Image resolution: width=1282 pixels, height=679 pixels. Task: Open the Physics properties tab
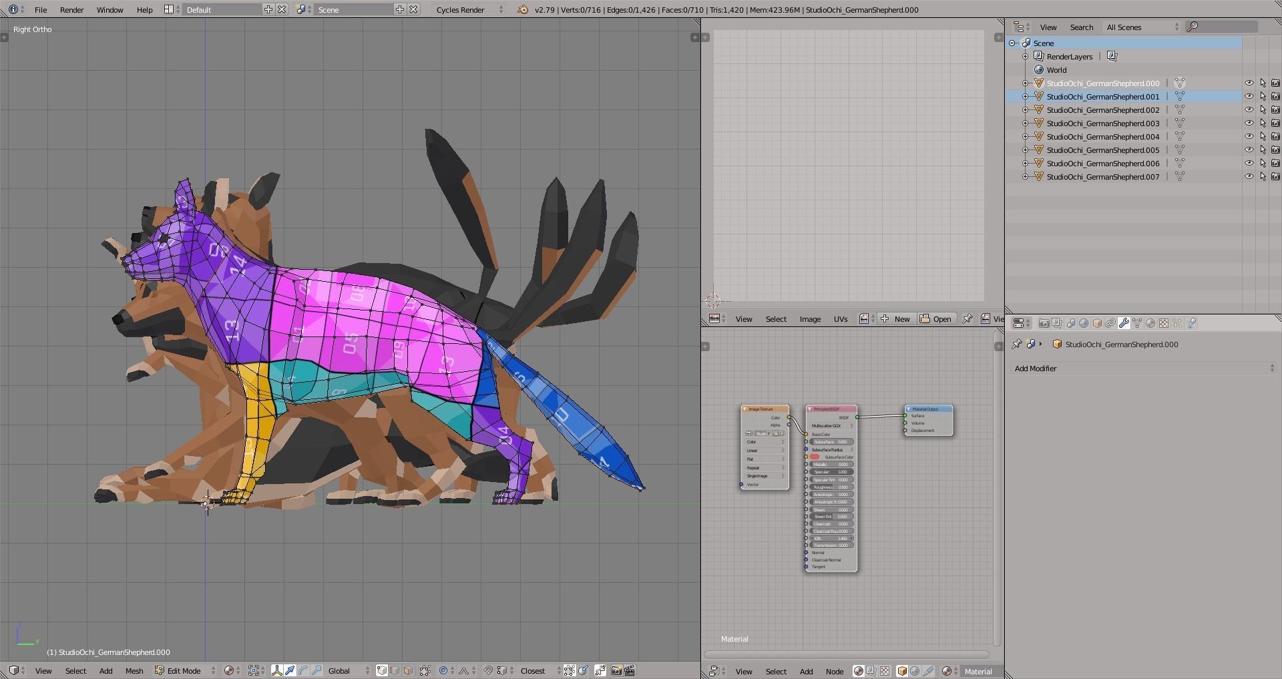[x=1191, y=323]
